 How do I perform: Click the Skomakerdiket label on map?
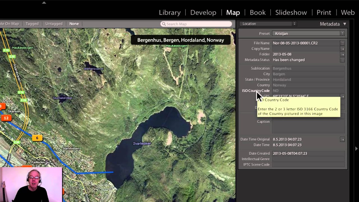point(63,98)
